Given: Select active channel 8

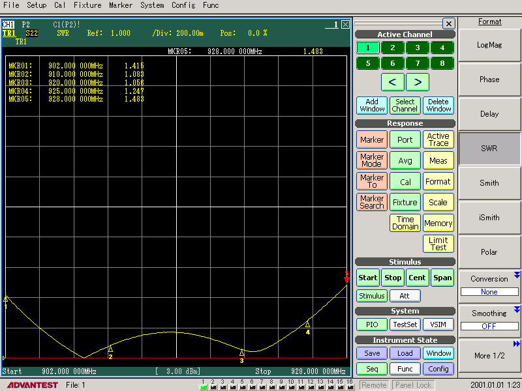Looking at the screenshot, I should click(x=442, y=63).
